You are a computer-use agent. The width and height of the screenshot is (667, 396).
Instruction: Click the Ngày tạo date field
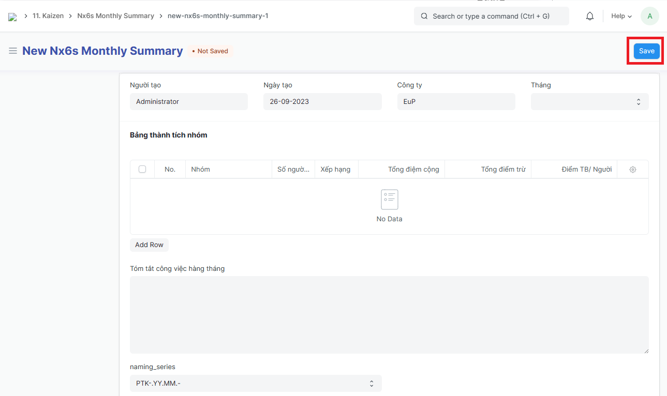(322, 102)
